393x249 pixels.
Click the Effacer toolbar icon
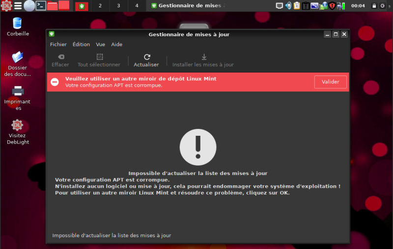60,57
